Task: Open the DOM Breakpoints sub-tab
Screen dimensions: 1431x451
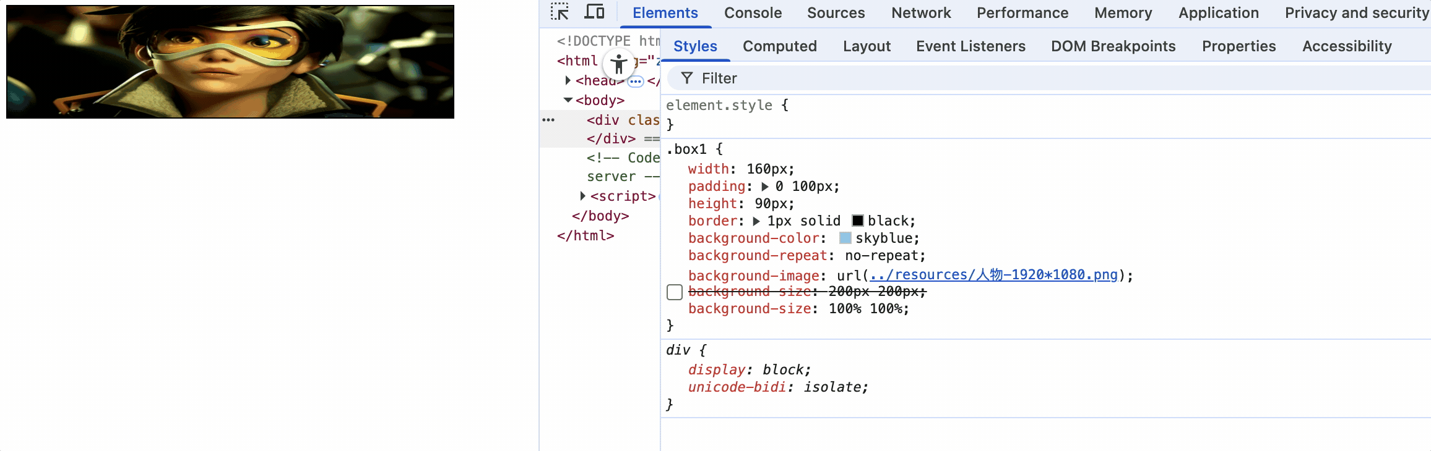Action: (x=1113, y=46)
